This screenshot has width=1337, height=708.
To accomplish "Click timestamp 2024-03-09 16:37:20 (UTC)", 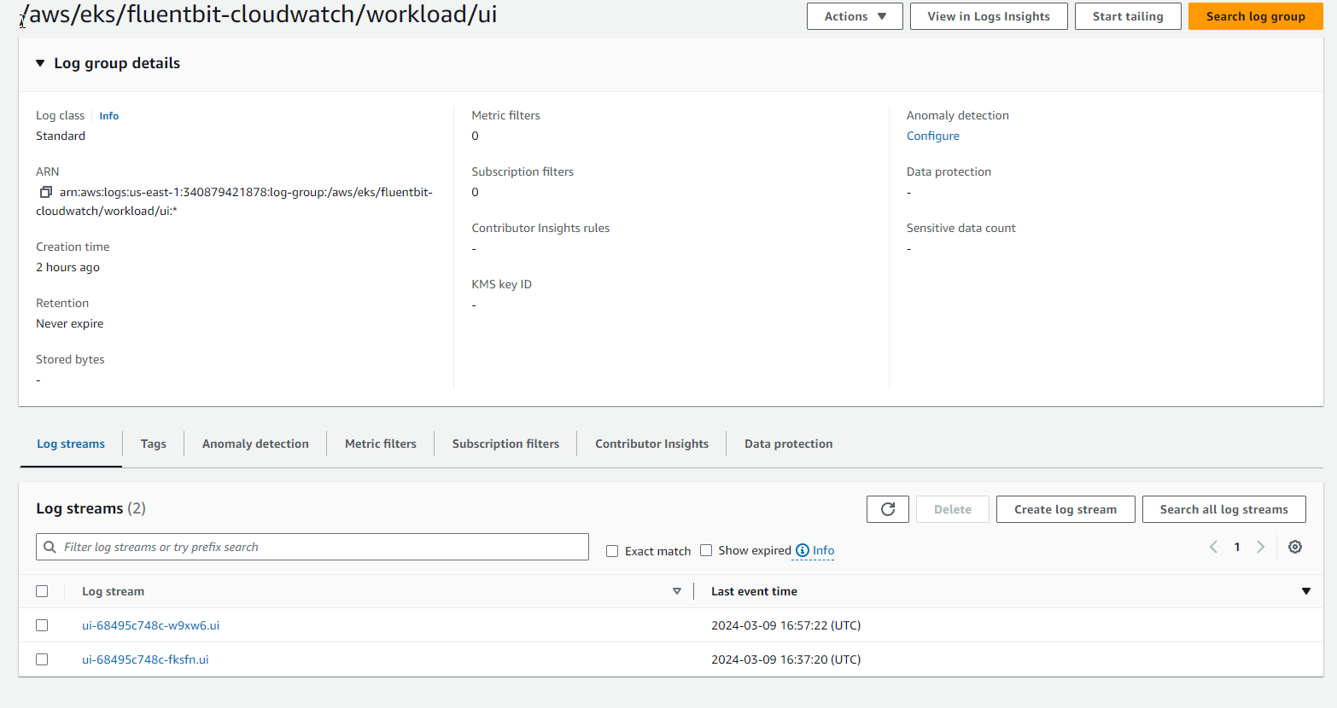I will 785,659.
